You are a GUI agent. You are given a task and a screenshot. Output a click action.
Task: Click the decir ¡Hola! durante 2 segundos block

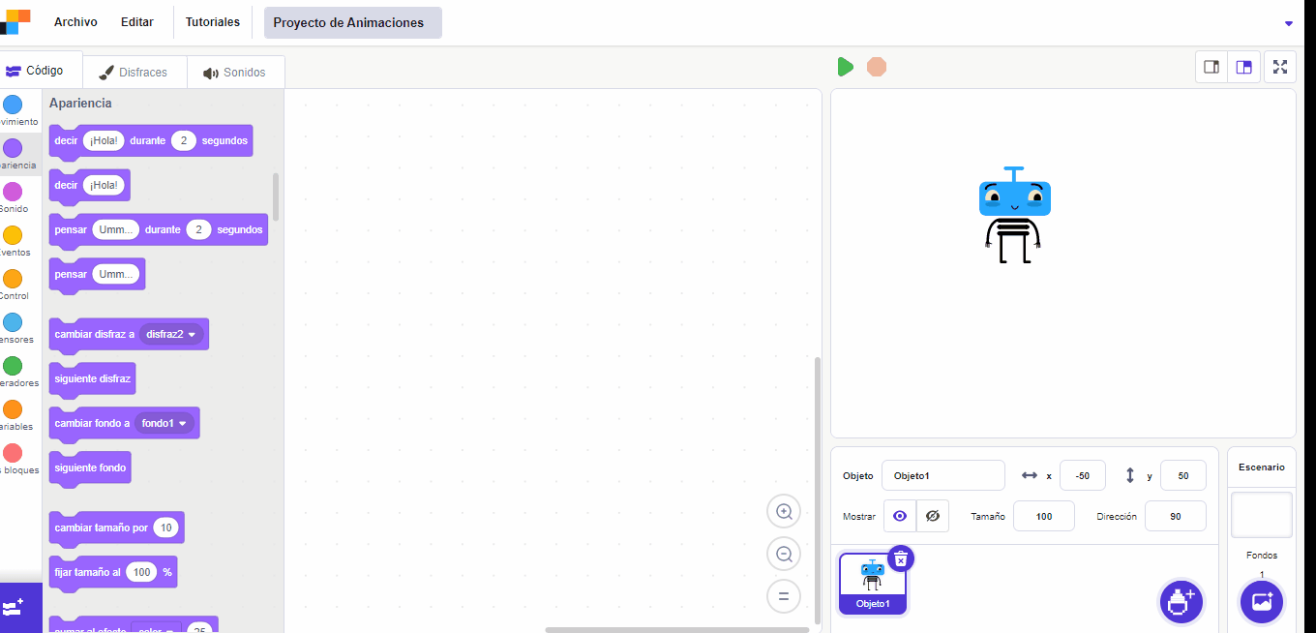(x=150, y=140)
